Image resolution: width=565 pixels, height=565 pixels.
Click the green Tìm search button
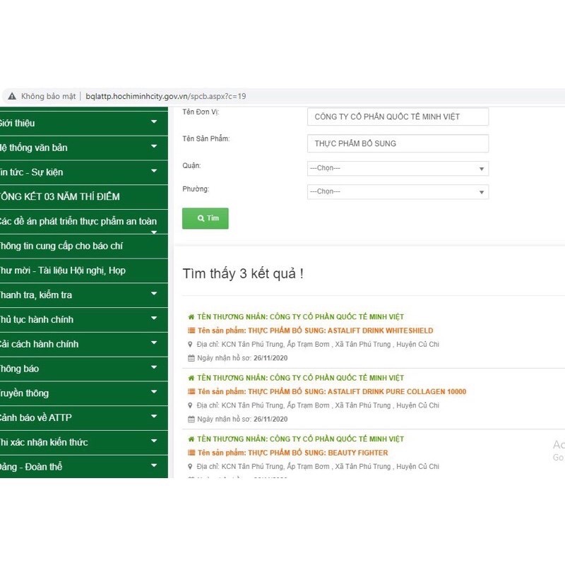206,218
